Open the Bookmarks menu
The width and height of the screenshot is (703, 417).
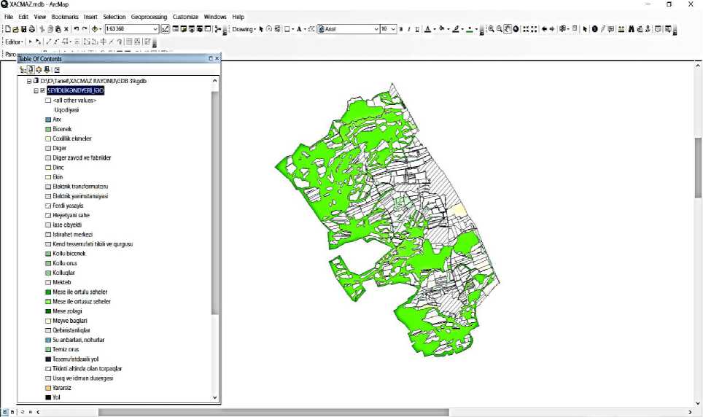[65, 17]
